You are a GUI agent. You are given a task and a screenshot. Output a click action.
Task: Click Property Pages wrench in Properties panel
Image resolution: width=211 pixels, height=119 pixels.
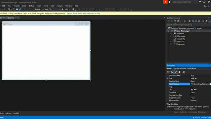184,72
